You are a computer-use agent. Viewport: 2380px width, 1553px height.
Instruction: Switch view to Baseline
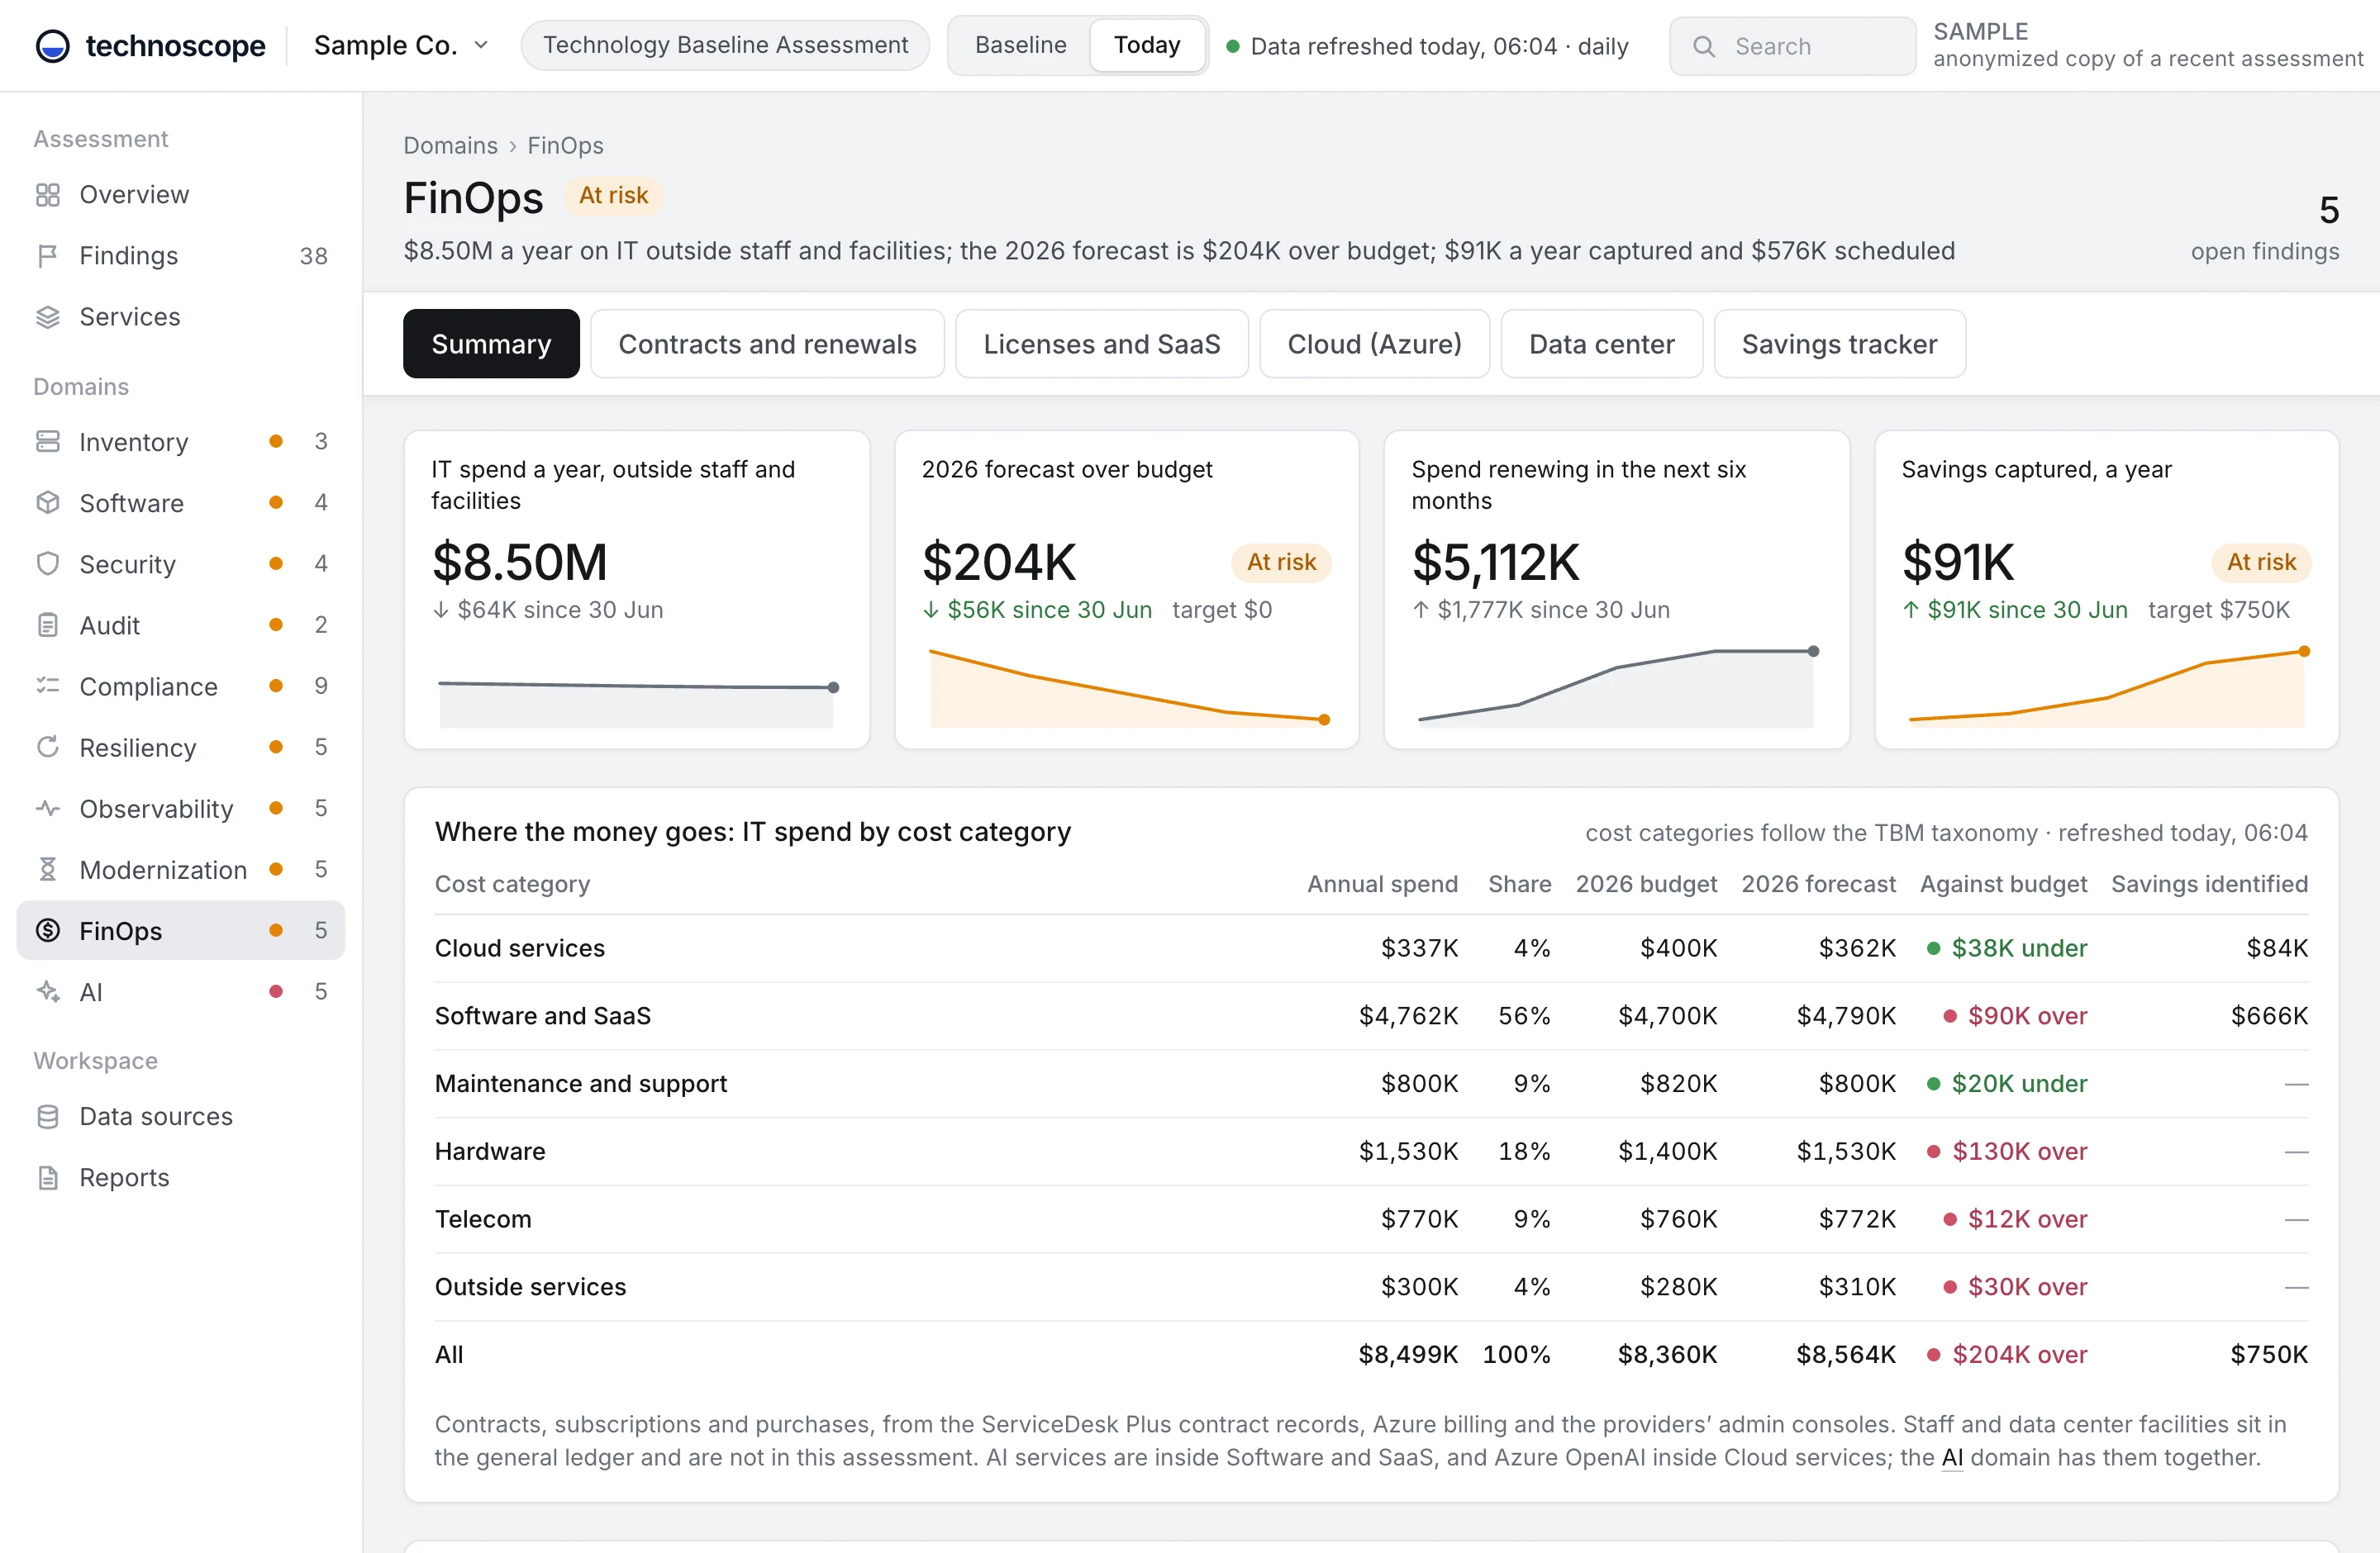point(1020,45)
